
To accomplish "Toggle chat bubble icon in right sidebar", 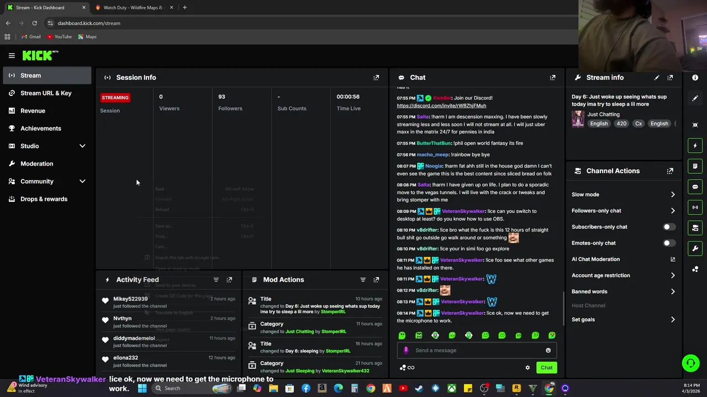I will 695,187.
